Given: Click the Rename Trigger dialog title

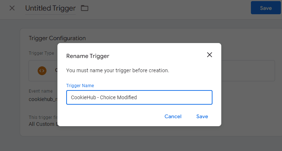Looking at the screenshot, I should pos(87,56).
